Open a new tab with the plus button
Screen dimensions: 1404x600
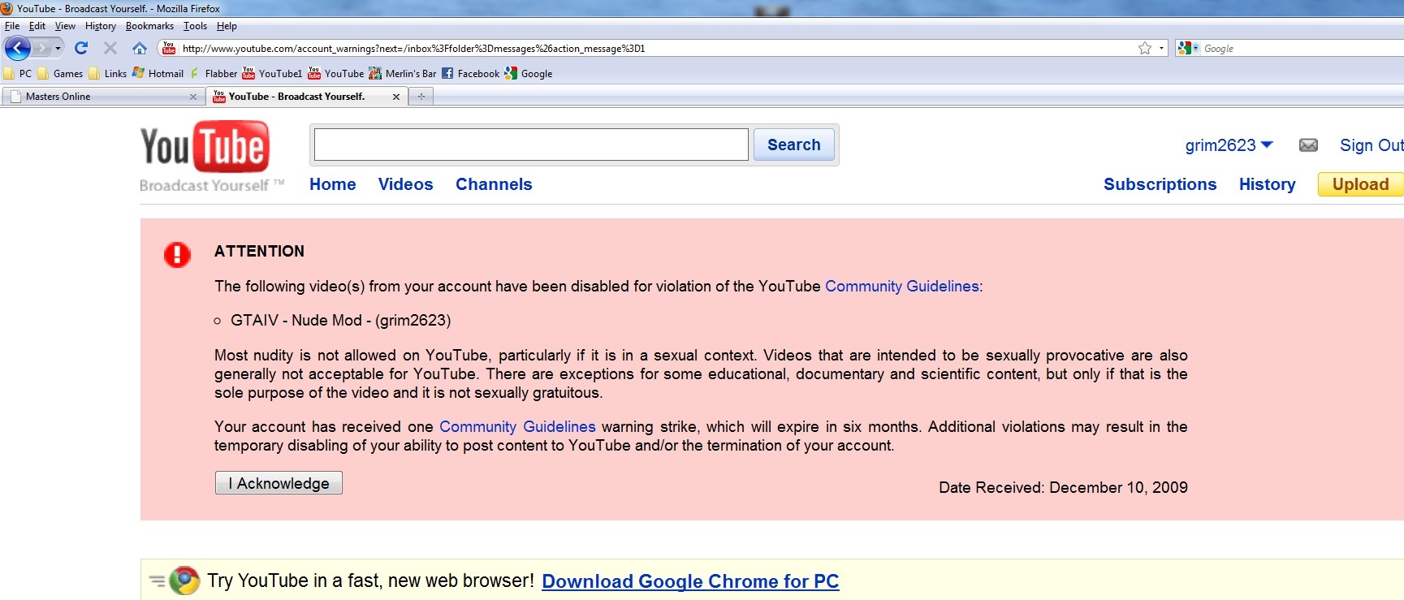(421, 97)
